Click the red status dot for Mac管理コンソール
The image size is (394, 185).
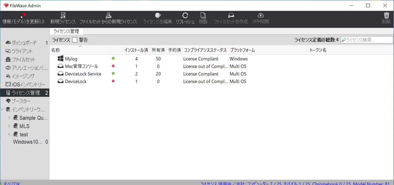(113, 66)
